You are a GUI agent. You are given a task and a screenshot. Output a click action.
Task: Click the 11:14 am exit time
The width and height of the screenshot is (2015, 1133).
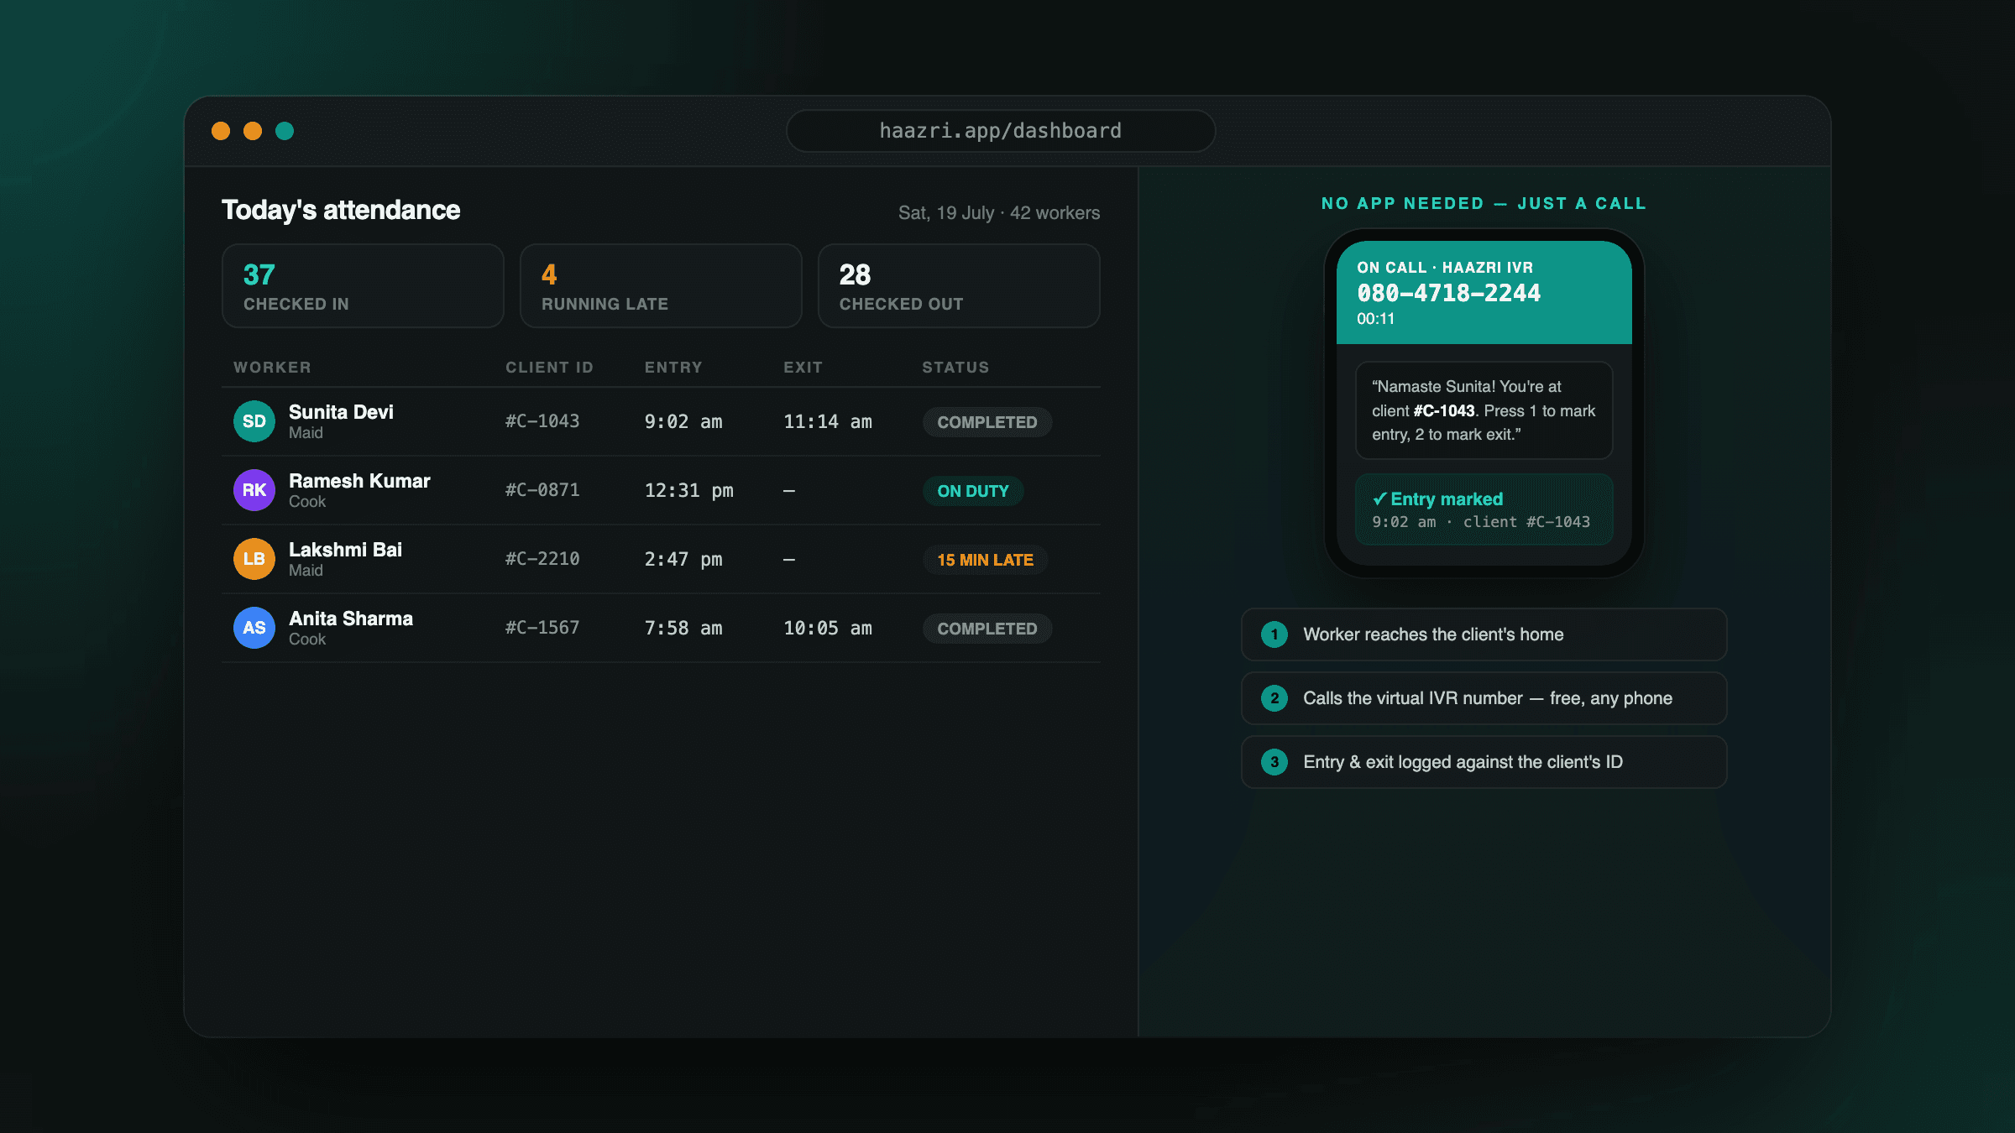click(x=828, y=421)
